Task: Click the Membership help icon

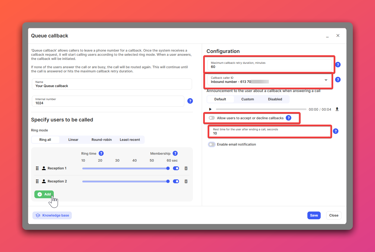Action: 175,153
